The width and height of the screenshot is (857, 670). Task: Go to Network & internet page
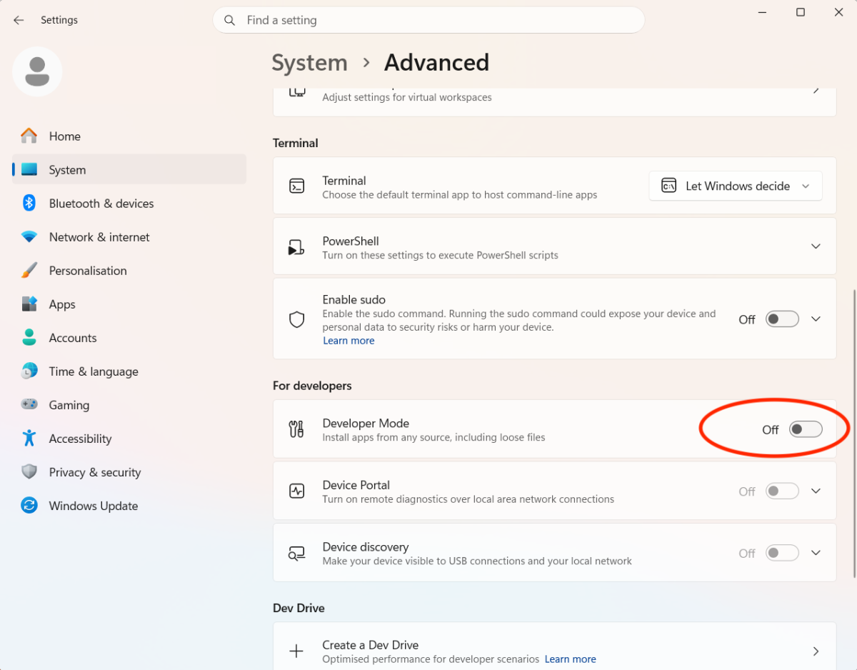[129, 236]
